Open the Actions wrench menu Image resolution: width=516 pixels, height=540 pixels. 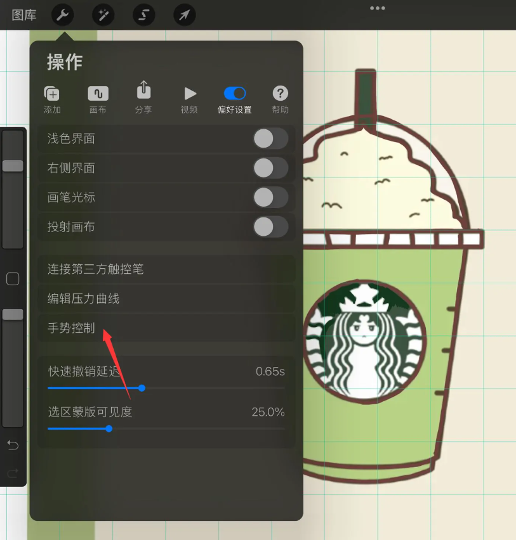(x=62, y=15)
